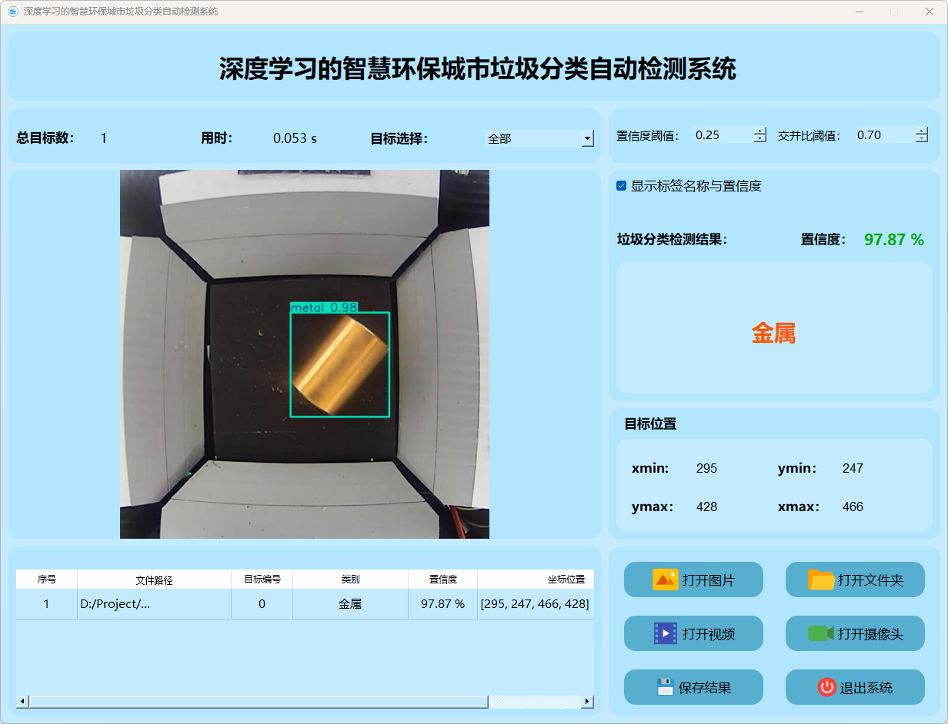Viewport: 948px width, 724px height.
Task: Click the app icon in title bar
Action: [x=12, y=12]
